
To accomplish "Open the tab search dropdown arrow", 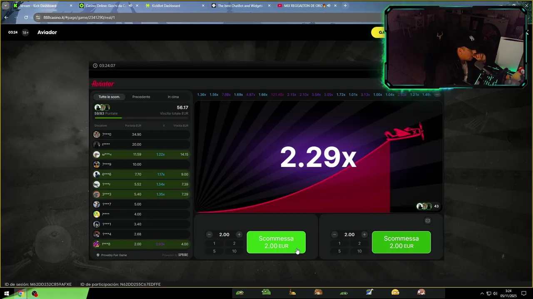I will coord(5,6).
